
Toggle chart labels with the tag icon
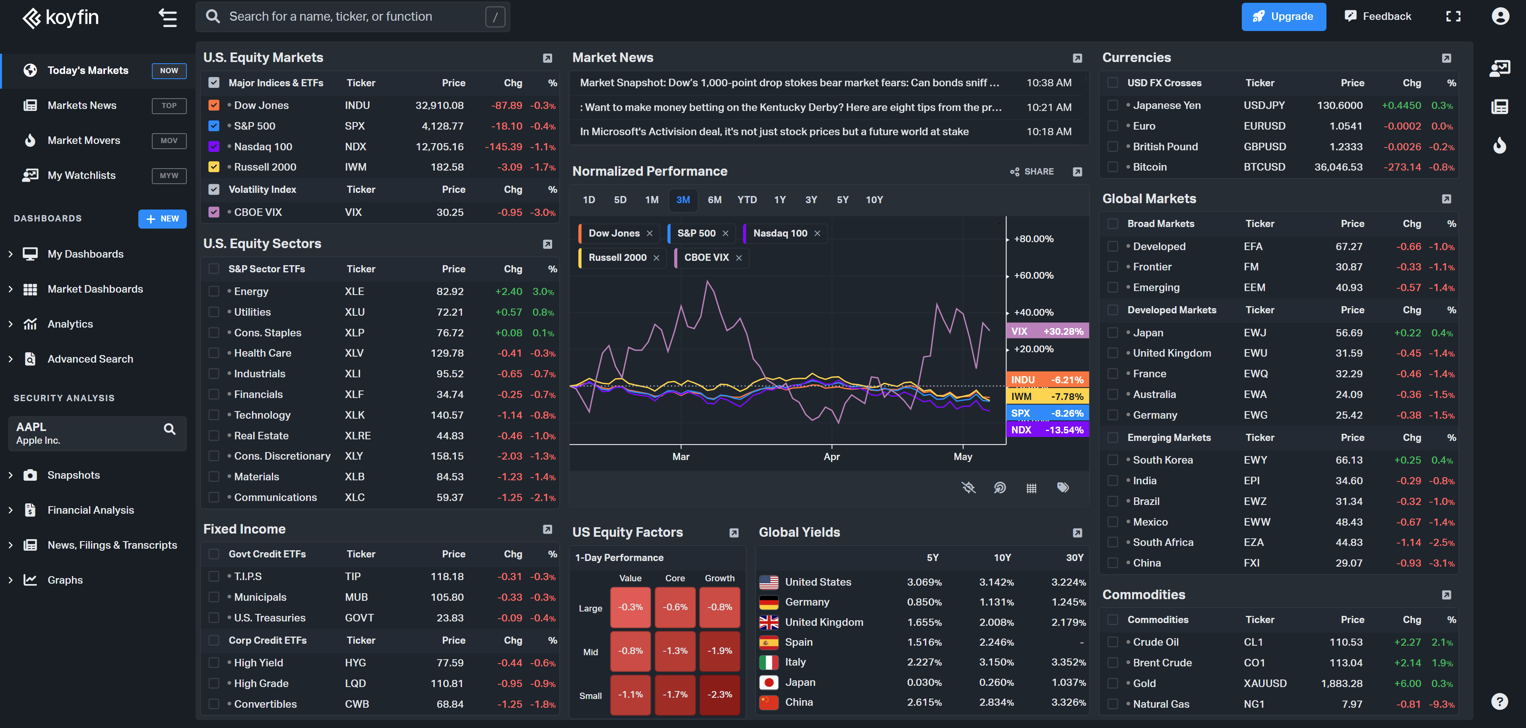[1063, 487]
